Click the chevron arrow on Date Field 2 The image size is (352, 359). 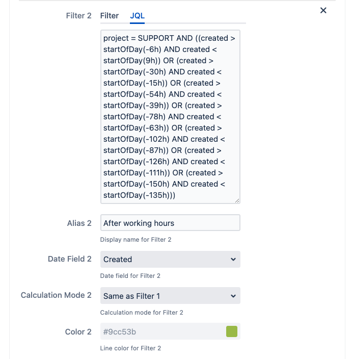click(x=233, y=259)
